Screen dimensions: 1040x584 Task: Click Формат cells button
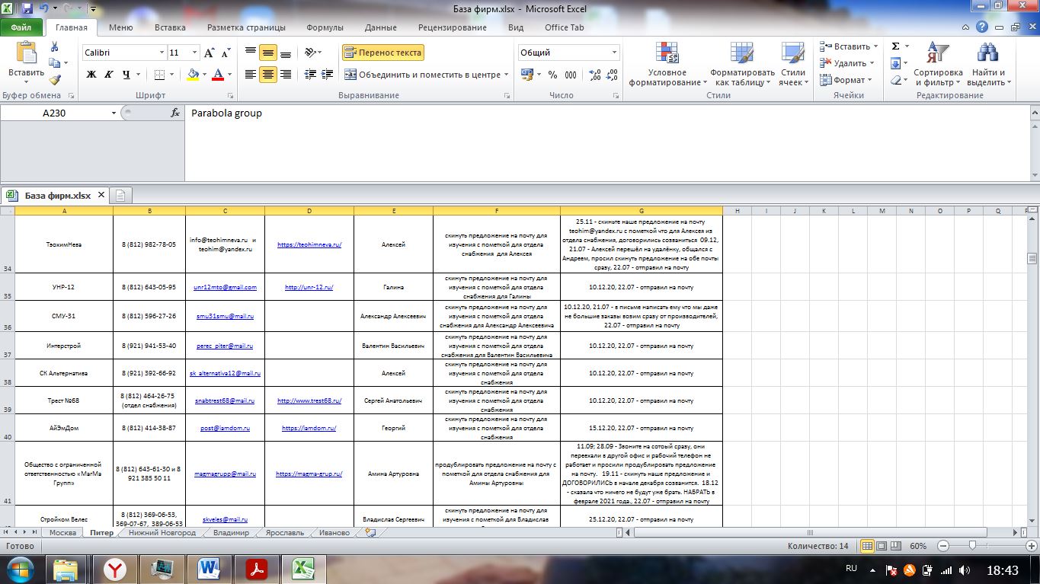click(x=847, y=80)
